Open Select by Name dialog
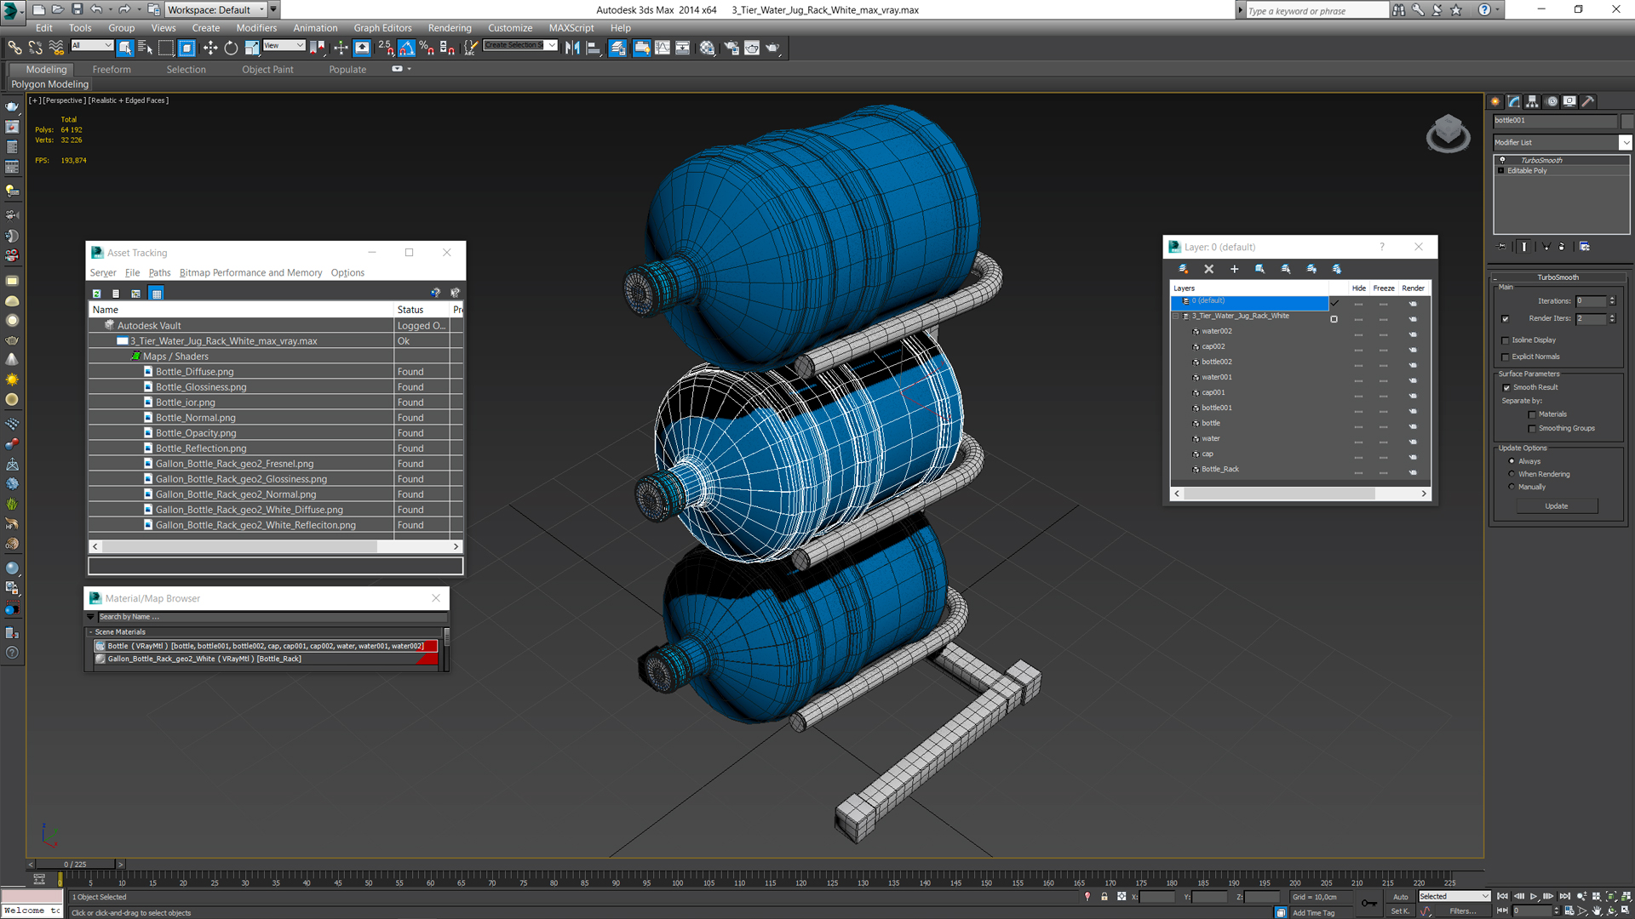The width and height of the screenshot is (1635, 919). pyautogui.click(x=145, y=48)
